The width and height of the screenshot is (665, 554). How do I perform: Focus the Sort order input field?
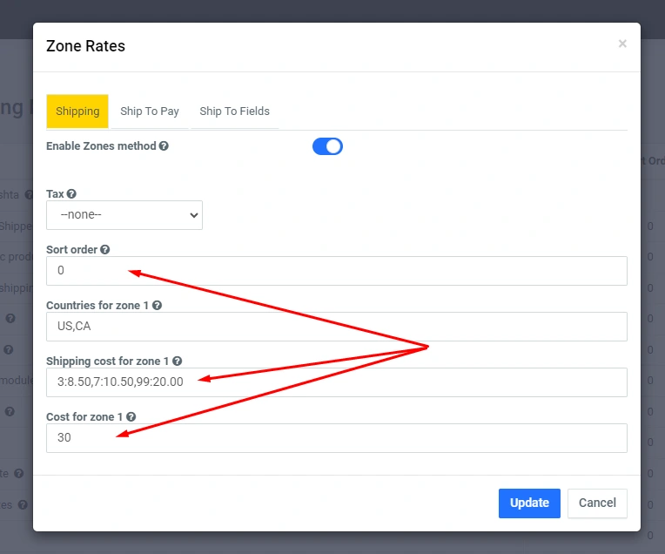pyautogui.click(x=336, y=271)
